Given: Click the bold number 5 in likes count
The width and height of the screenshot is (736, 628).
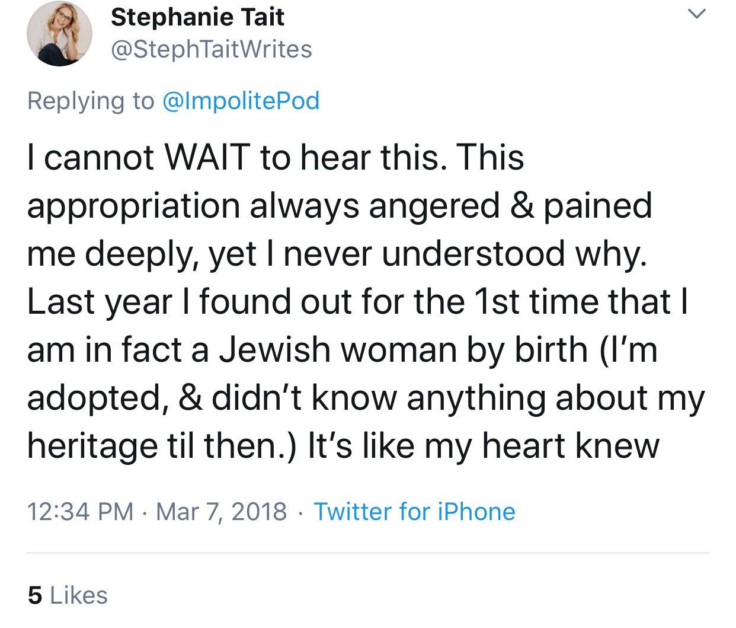Looking at the screenshot, I should [35, 595].
